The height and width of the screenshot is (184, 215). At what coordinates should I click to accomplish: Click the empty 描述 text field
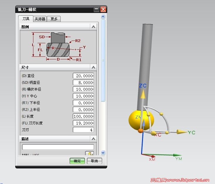tap(58, 147)
